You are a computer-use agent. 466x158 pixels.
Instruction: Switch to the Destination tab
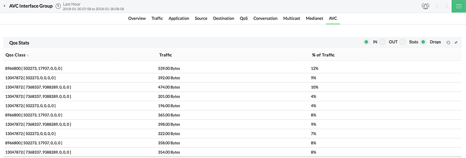224,19
